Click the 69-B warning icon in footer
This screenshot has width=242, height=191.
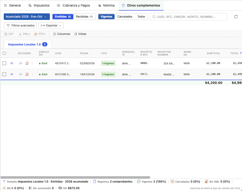(4, 188)
